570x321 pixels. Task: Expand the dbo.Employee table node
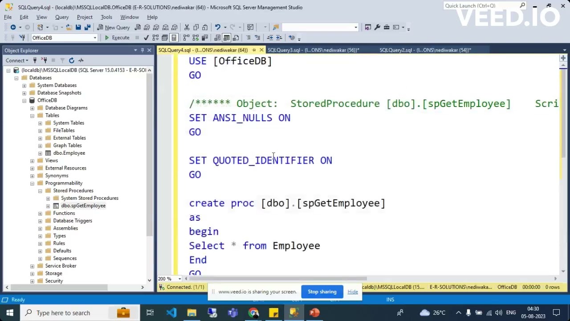coord(40,153)
